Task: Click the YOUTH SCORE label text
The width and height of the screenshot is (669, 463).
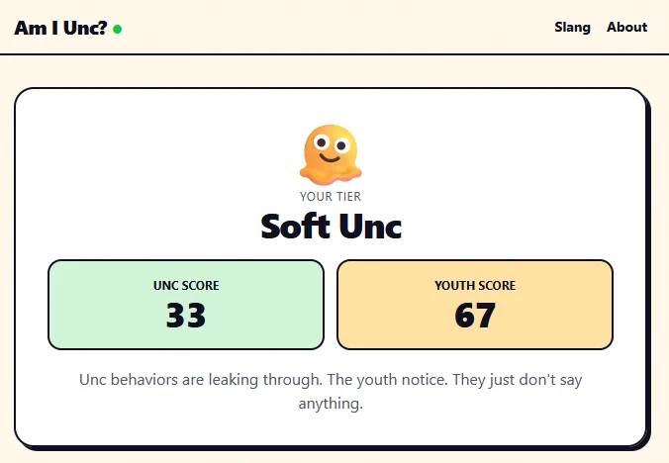Action: pos(475,285)
